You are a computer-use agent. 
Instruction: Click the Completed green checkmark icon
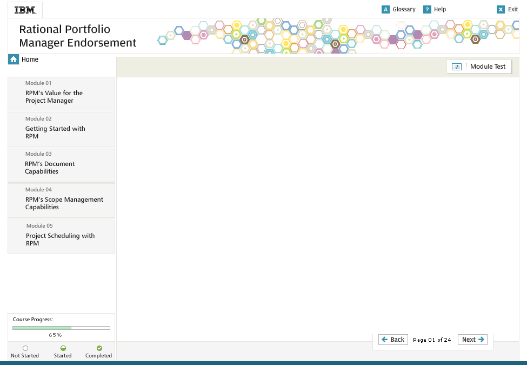tap(99, 348)
